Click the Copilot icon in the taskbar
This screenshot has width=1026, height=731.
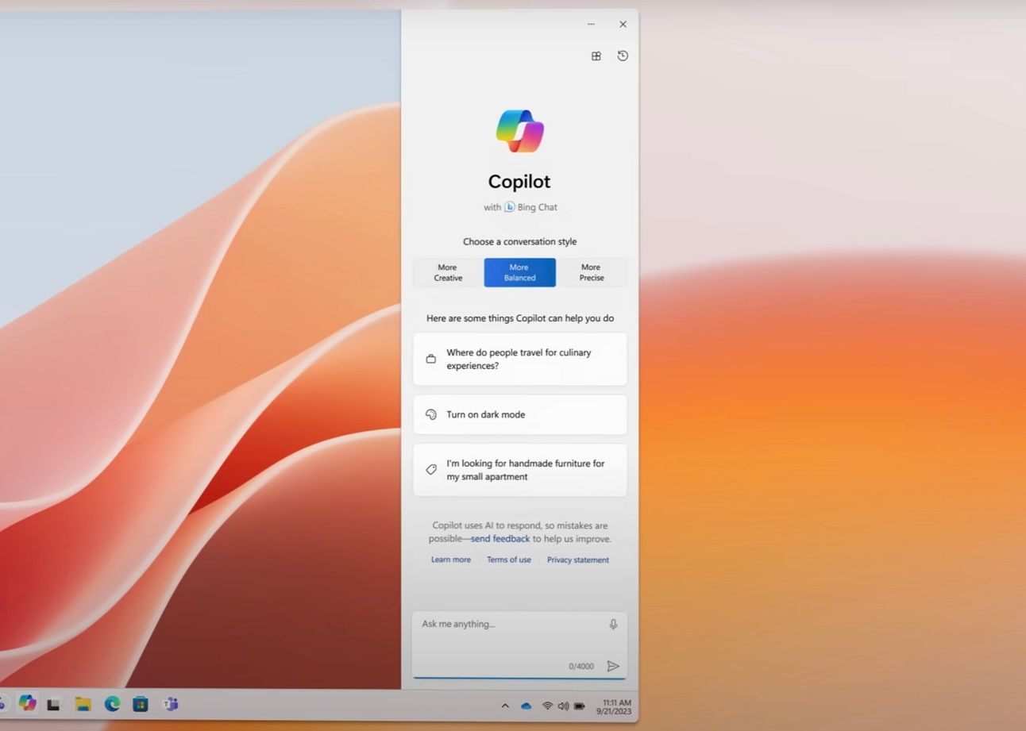(28, 703)
